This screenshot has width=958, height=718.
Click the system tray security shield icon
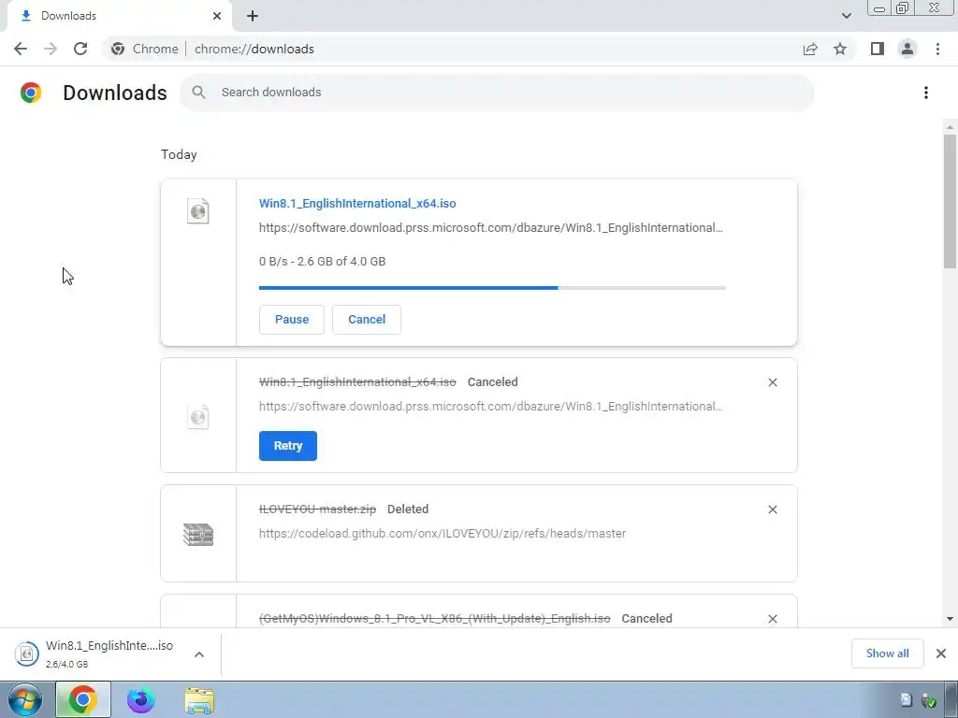(x=929, y=700)
